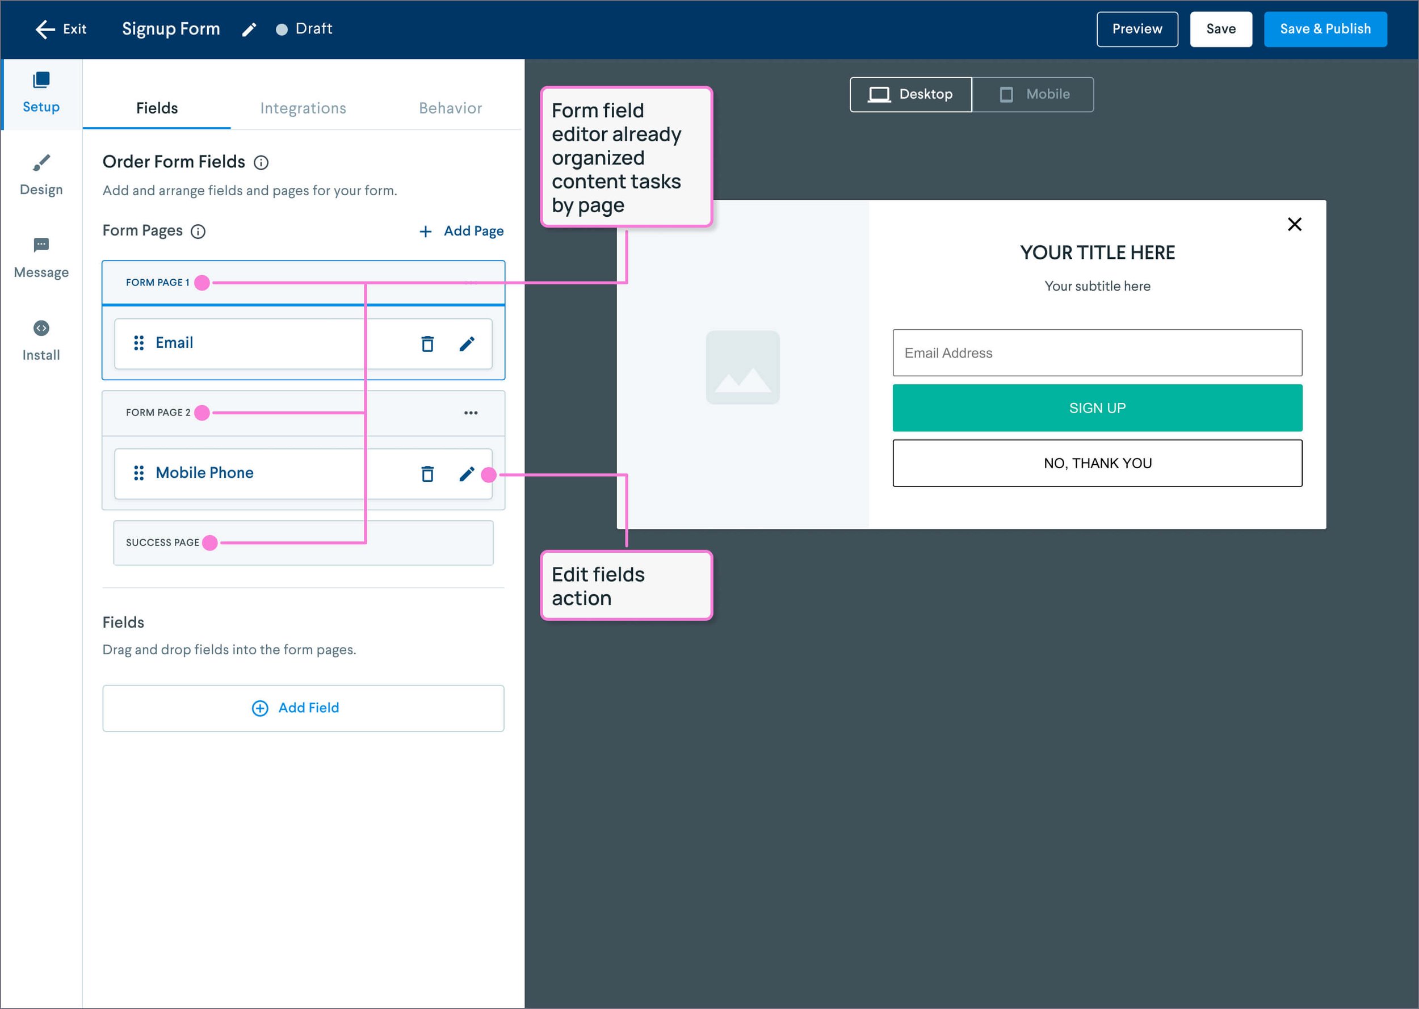Open the Install section in sidebar
Viewport: 1419px width, 1009px height.
click(41, 340)
